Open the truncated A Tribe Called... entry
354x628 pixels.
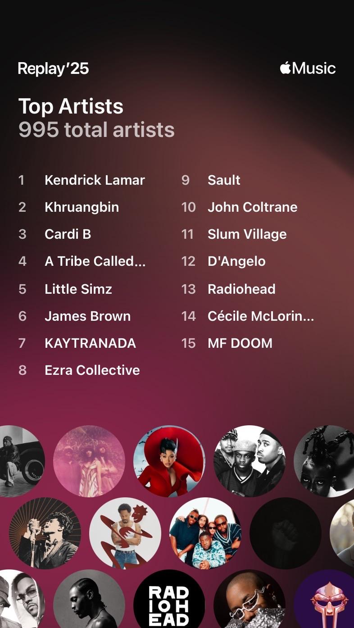click(x=95, y=261)
